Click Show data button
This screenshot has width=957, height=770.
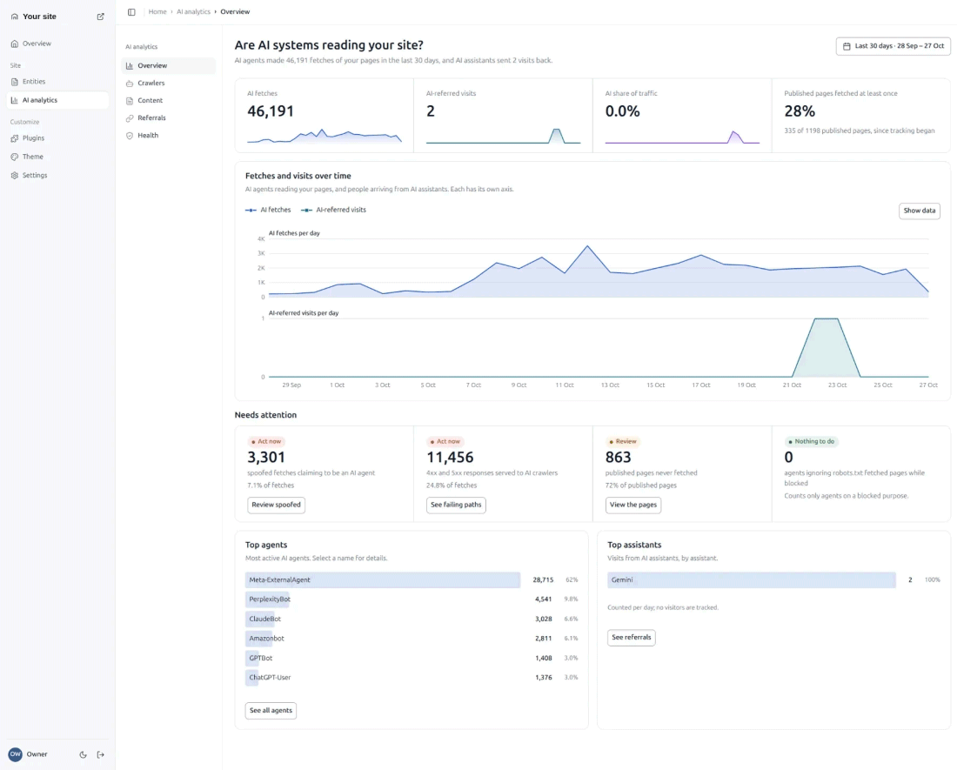coord(920,211)
